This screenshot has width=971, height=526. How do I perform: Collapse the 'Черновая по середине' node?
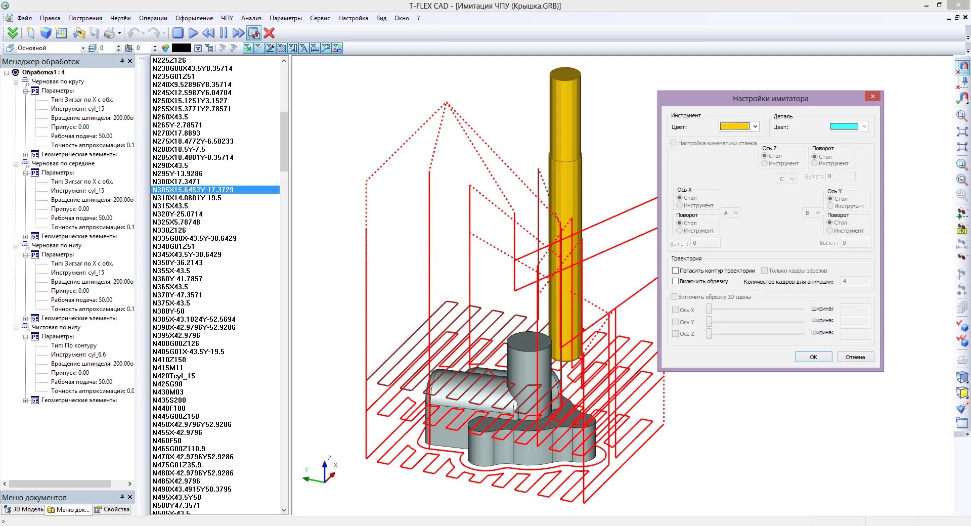click(x=16, y=163)
